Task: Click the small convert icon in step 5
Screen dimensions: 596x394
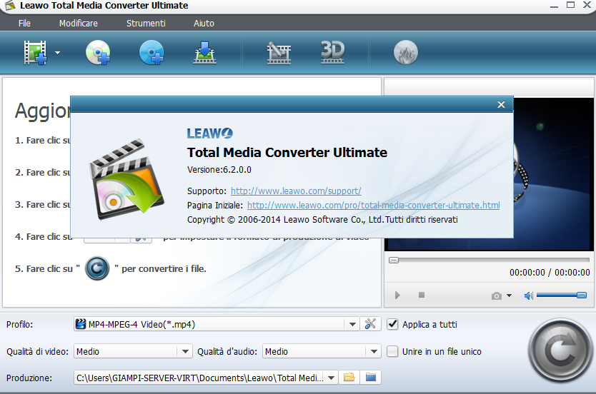Action: [x=97, y=268]
